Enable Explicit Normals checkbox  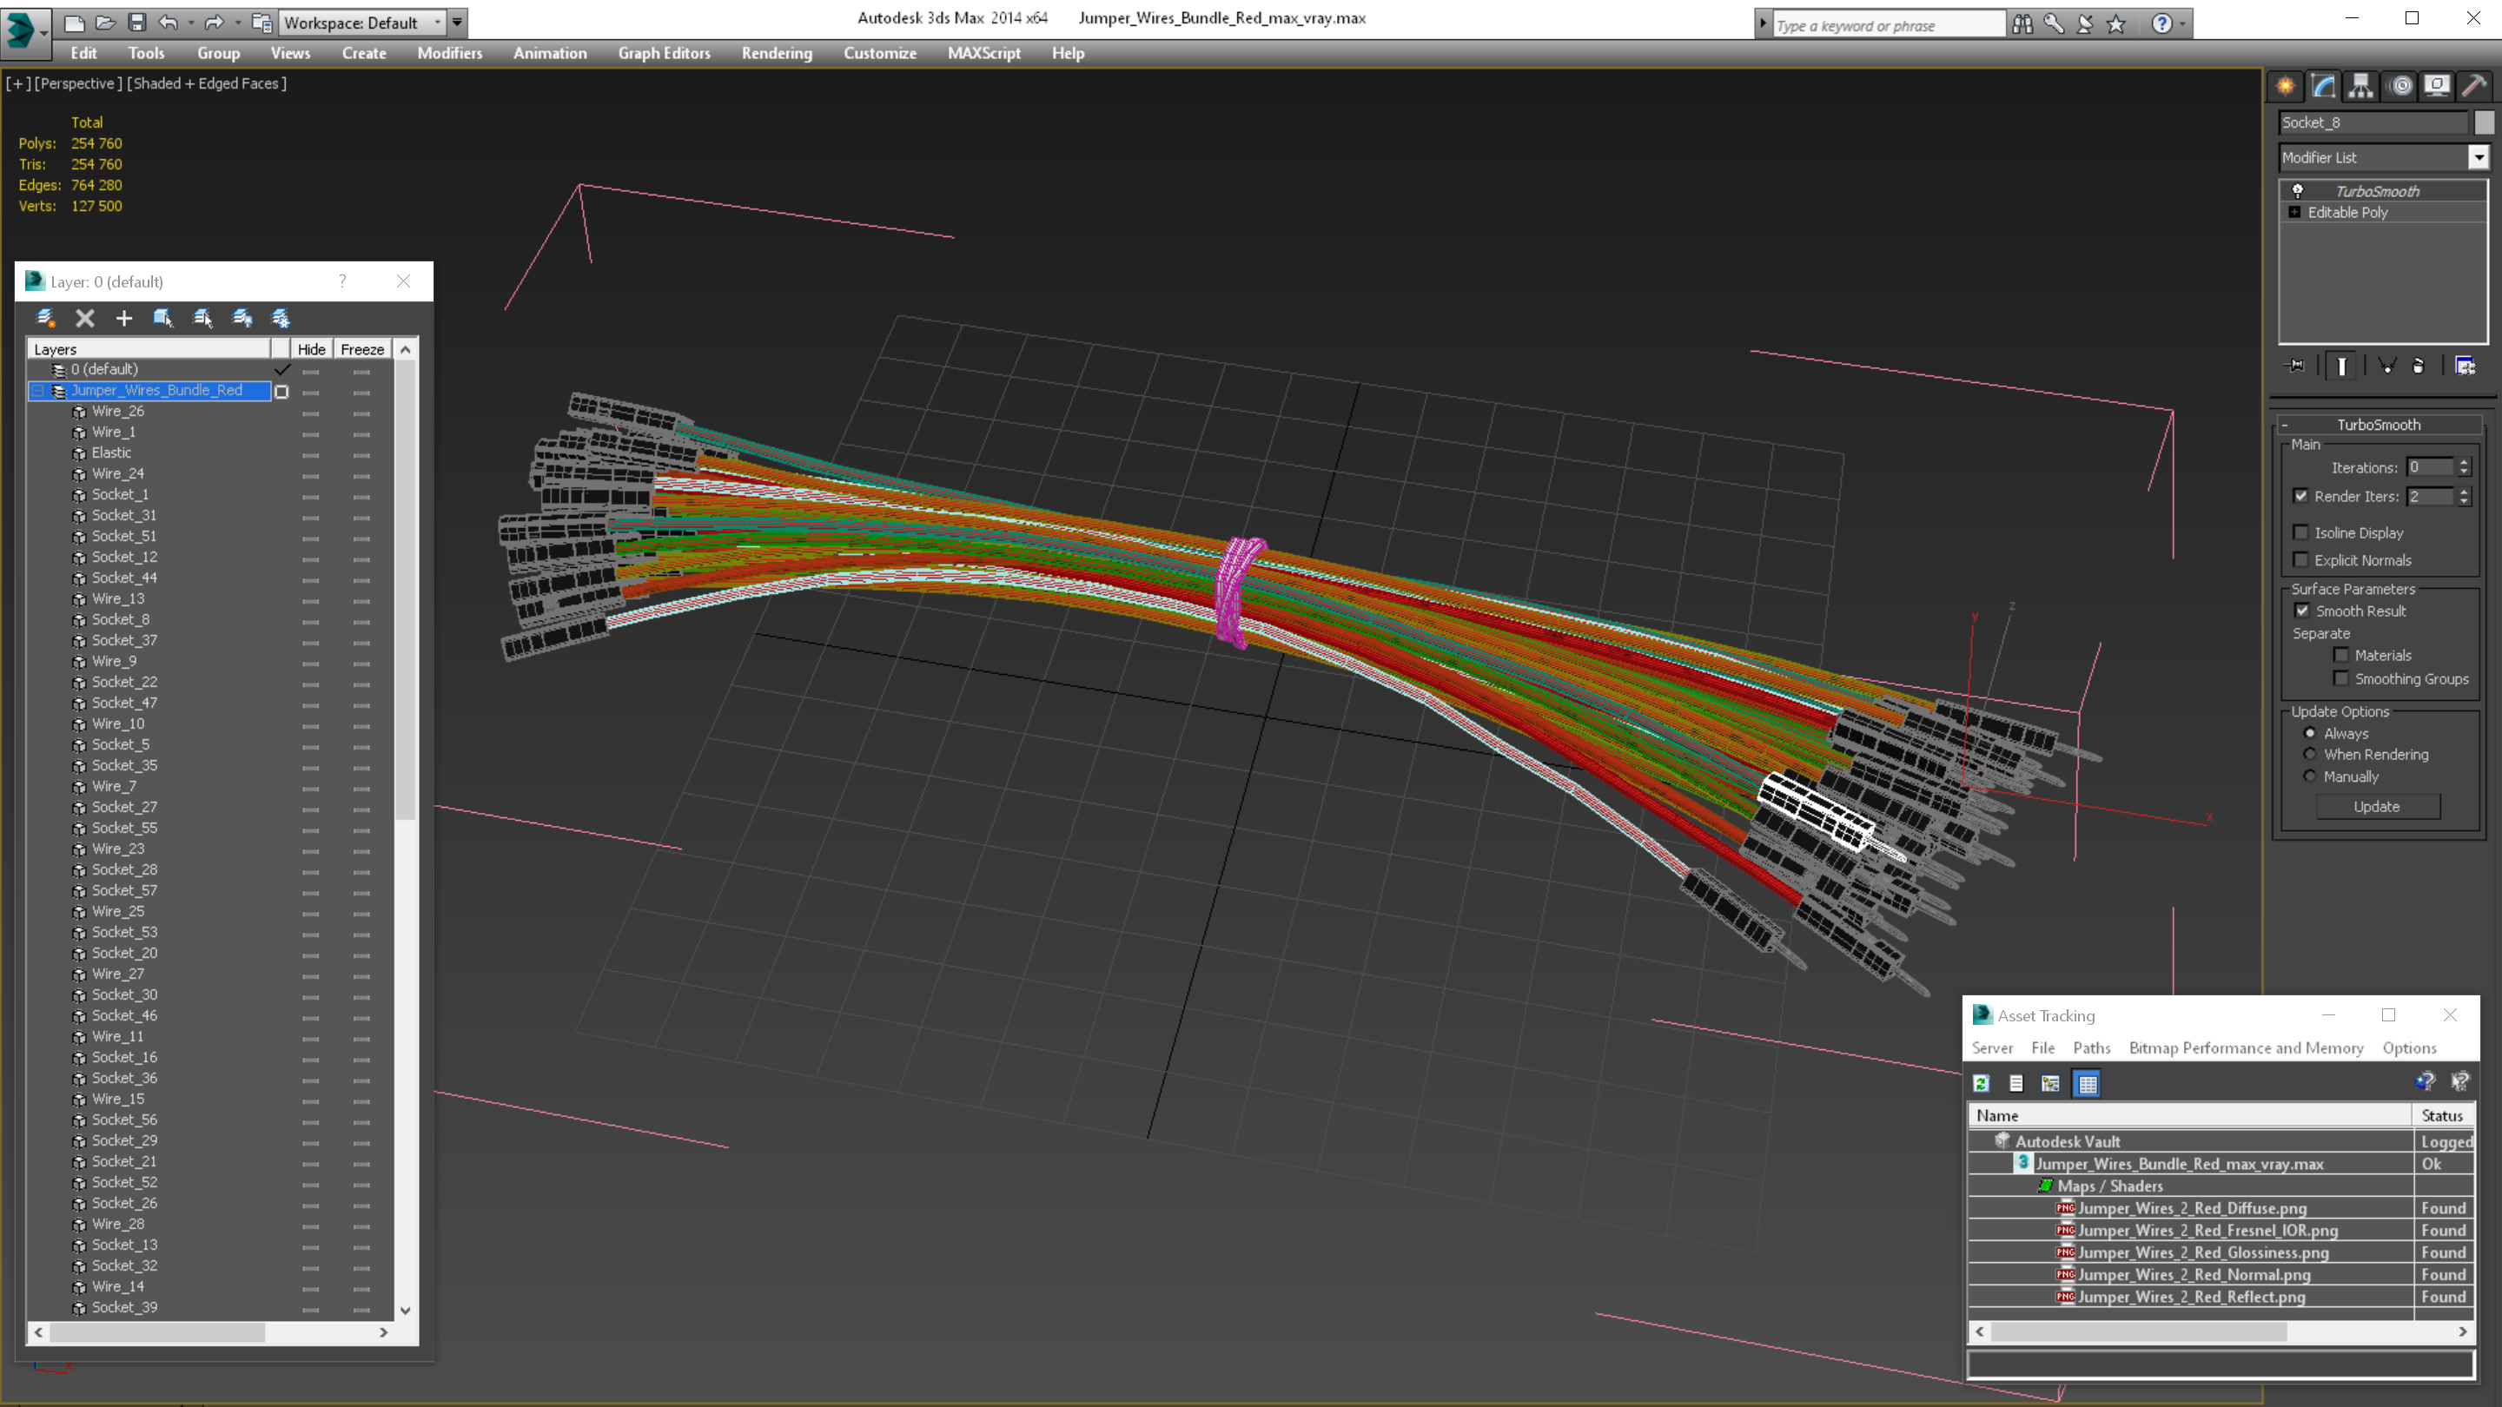pyautogui.click(x=2301, y=559)
